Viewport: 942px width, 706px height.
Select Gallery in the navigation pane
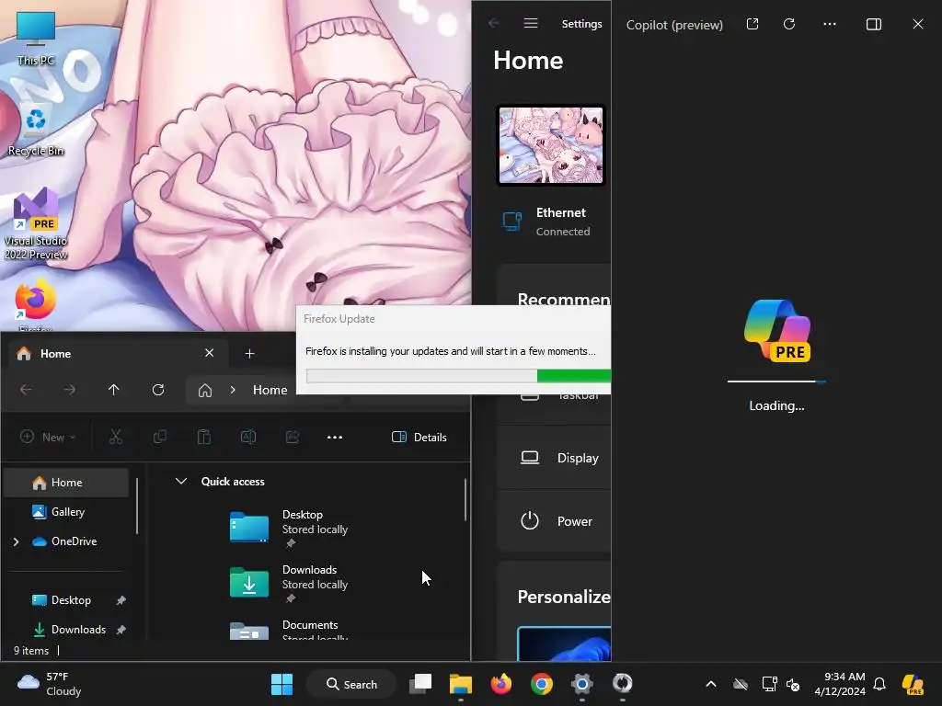tap(66, 512)
